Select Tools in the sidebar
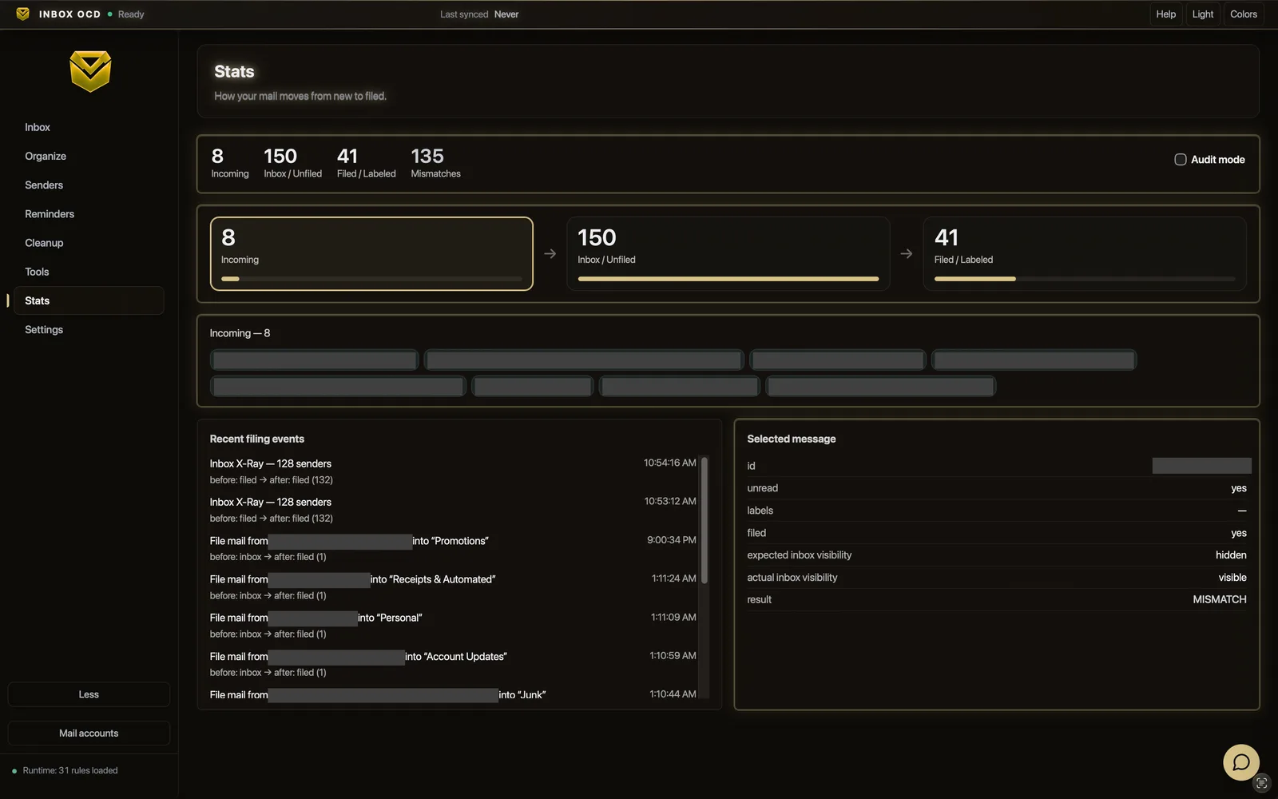The image size is (1278, 799). [x=89, y=272]
